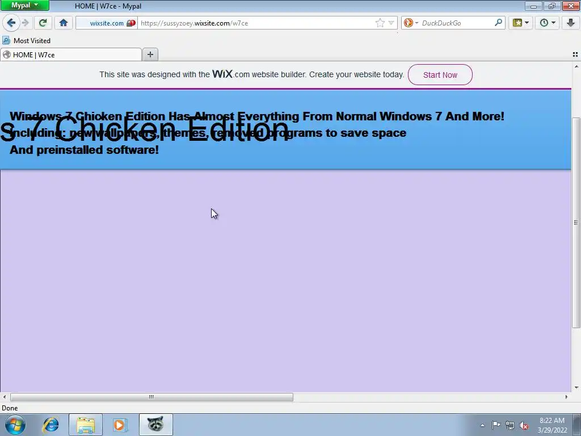This screenshot has width=581, height=436.
Task: Open the Most Visited bookmarks folder
Action: [26, 40]
